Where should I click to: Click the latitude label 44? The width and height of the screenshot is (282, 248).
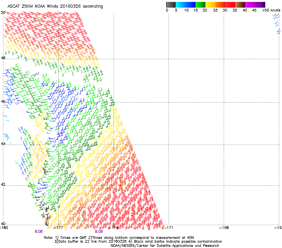point(3,144)
